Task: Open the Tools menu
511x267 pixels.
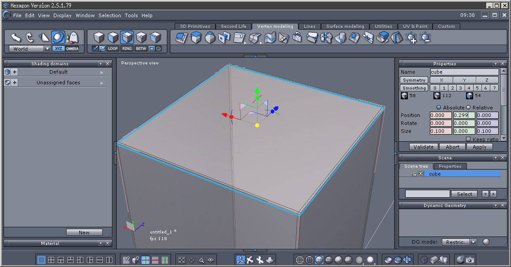Action: point(131,15)
